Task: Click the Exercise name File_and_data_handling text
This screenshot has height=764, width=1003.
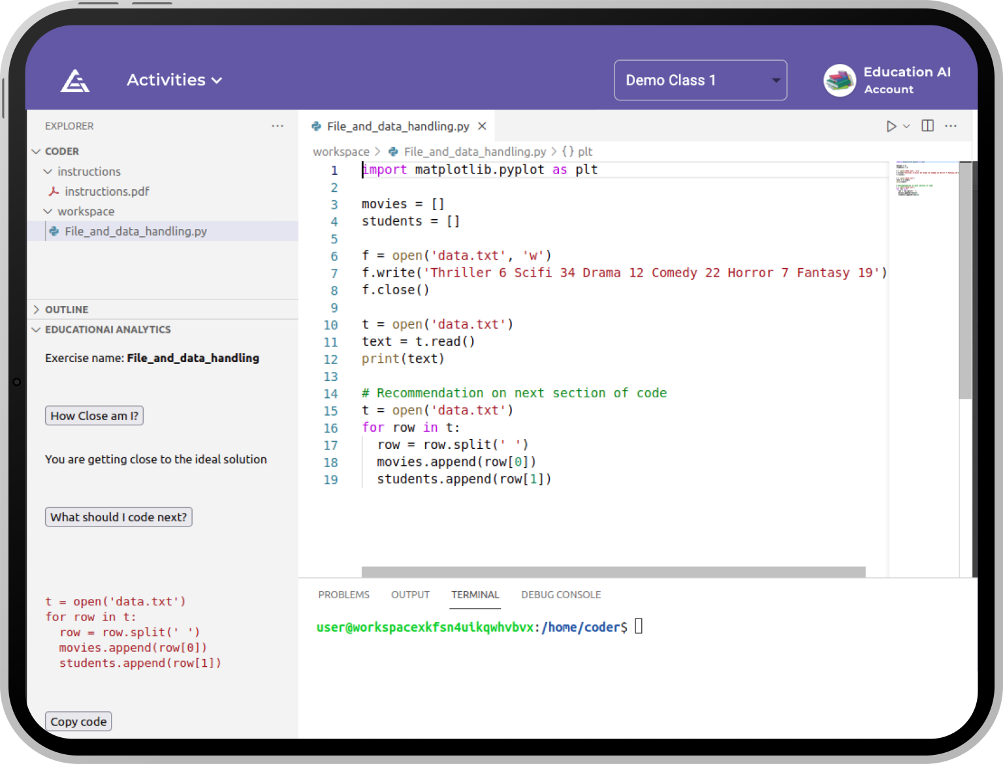Action: pyautogui.click(x=152, y=358)
